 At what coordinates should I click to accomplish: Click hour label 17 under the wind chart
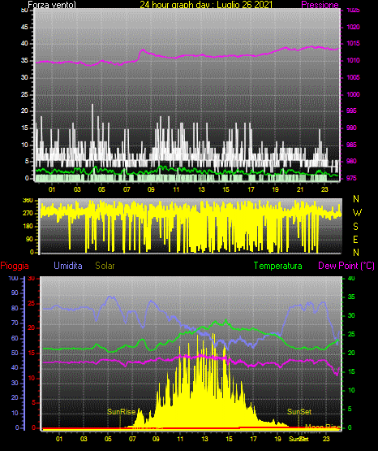[251, 189]
